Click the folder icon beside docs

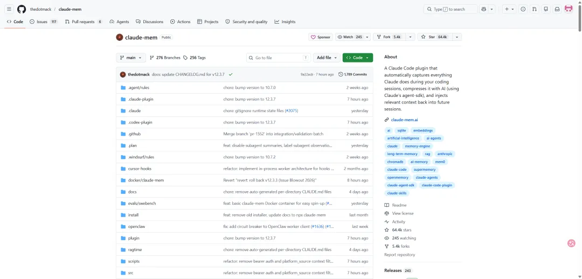point(123,192)
